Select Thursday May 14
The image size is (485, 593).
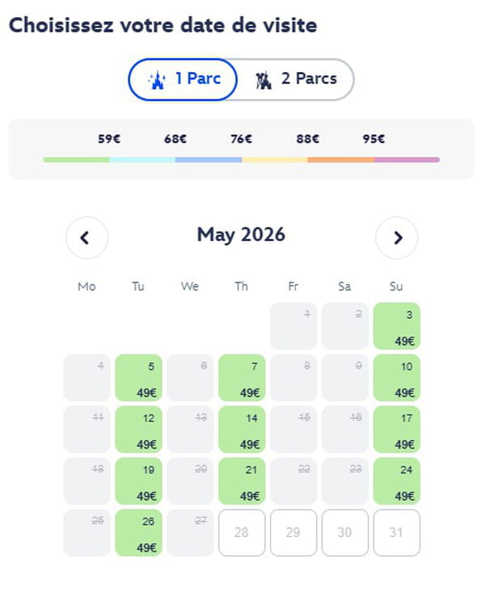click(x=242, y=430)
